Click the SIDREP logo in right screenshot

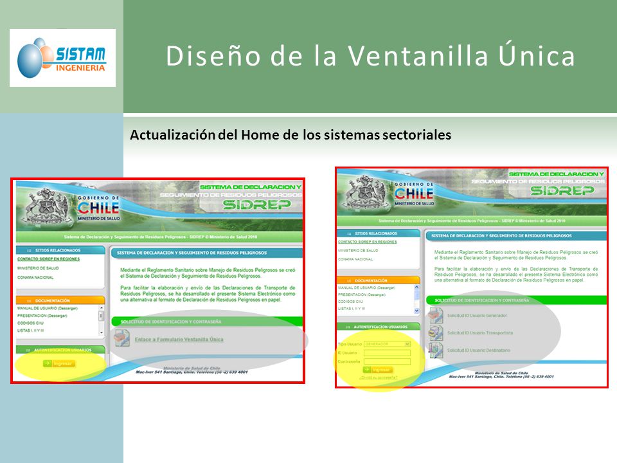pos(562,191)
